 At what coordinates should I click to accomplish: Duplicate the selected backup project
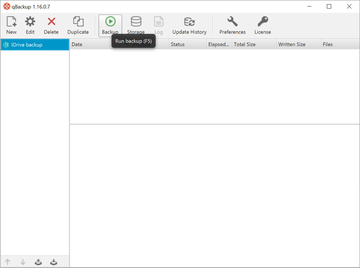click(78, 26)
